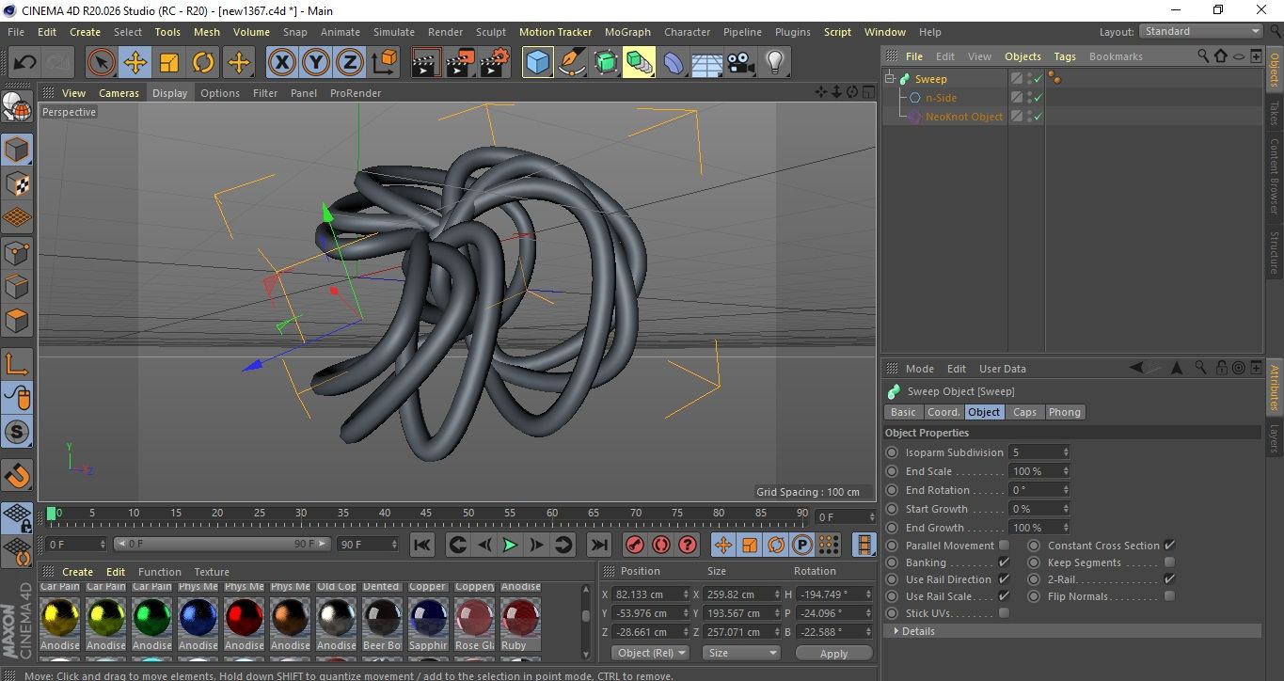1284x681 pixels.
Task: Open the Deformer bend object icon
Action: click(674, 63)
